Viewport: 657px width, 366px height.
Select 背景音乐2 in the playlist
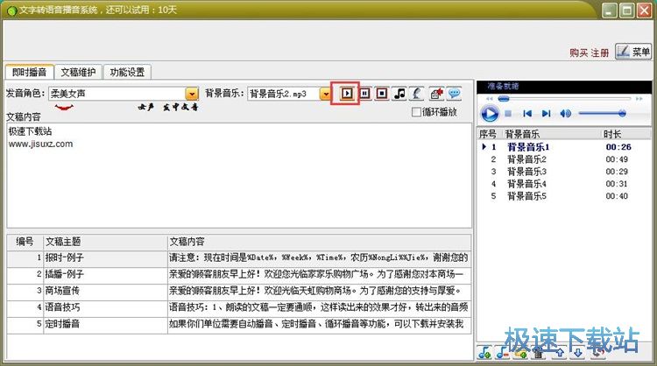563,159
